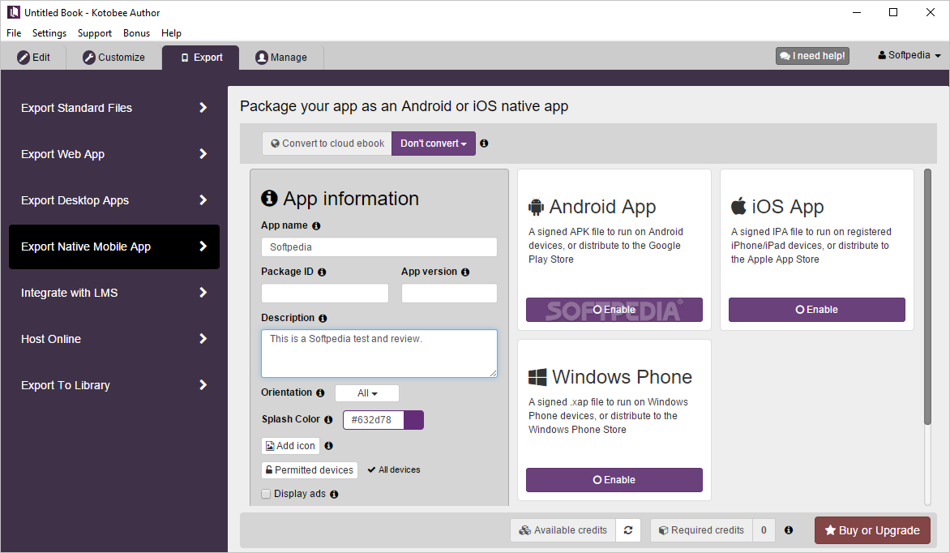Image resolution: width=950 pixels, height=553 pixels.
Task: Click the vertical scrollbar of the app panel
Action: (x=927, y=297)
